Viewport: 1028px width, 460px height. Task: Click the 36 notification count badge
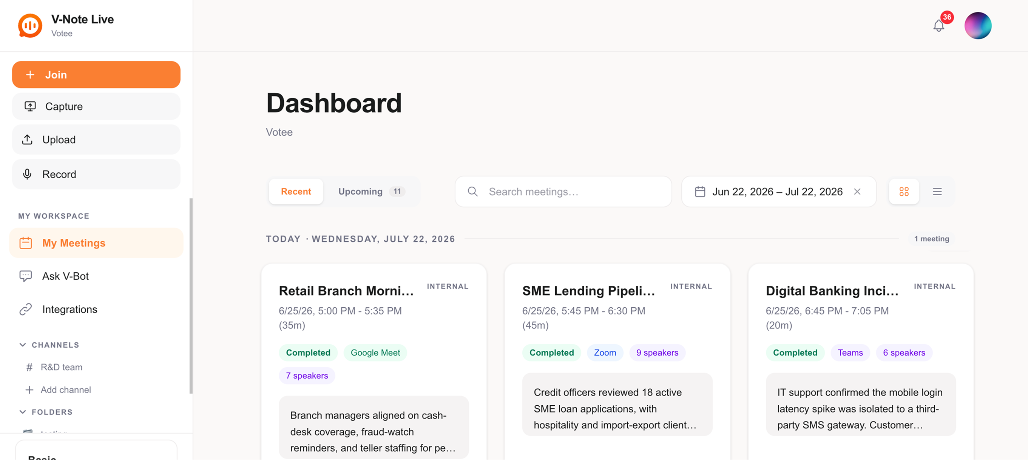point(947,17)
